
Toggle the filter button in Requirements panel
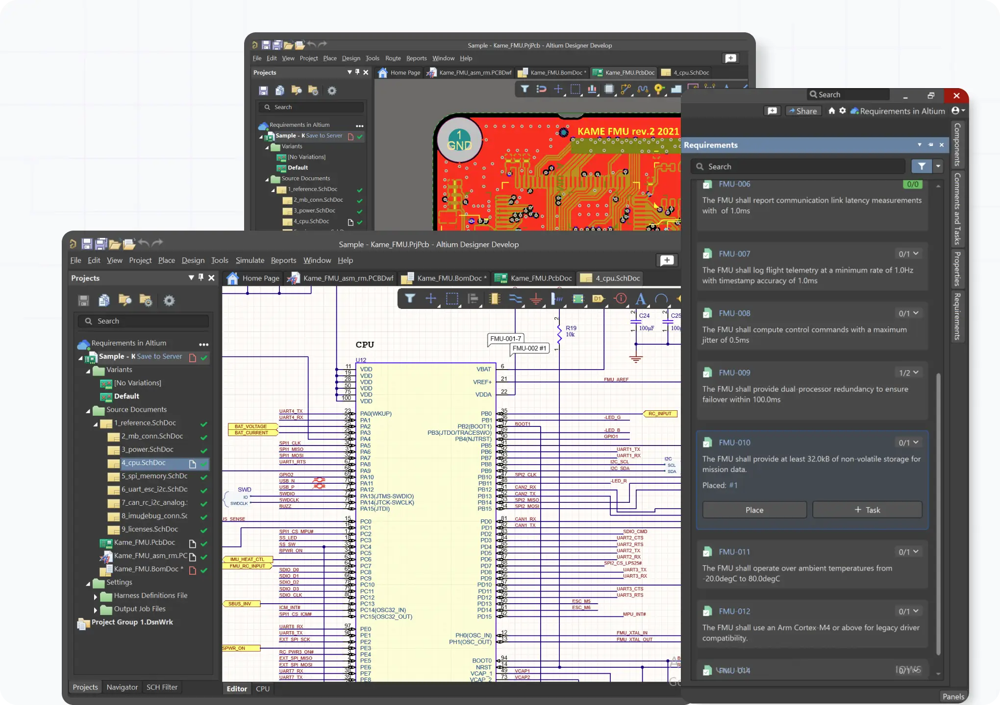(922, 166)
